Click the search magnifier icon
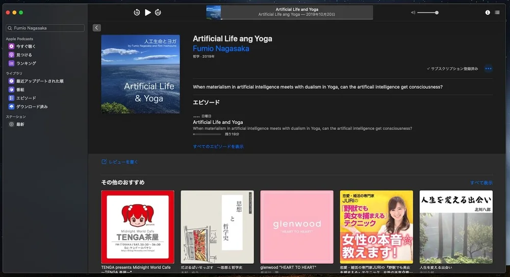 point(10,28)
